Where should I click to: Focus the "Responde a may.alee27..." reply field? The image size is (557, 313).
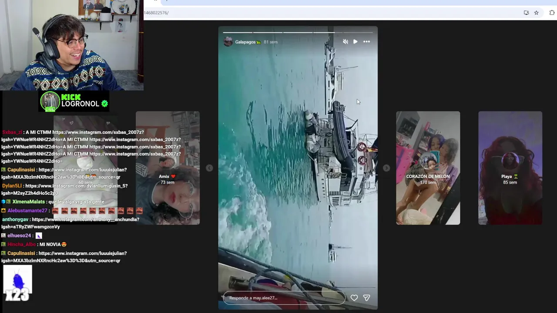point(284,298)
